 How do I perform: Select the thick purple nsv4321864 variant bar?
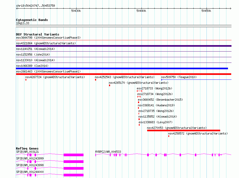tap(124, 46)
